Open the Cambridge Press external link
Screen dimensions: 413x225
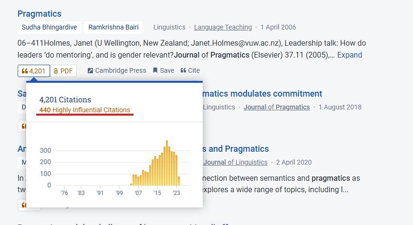[x=117, y=70]
